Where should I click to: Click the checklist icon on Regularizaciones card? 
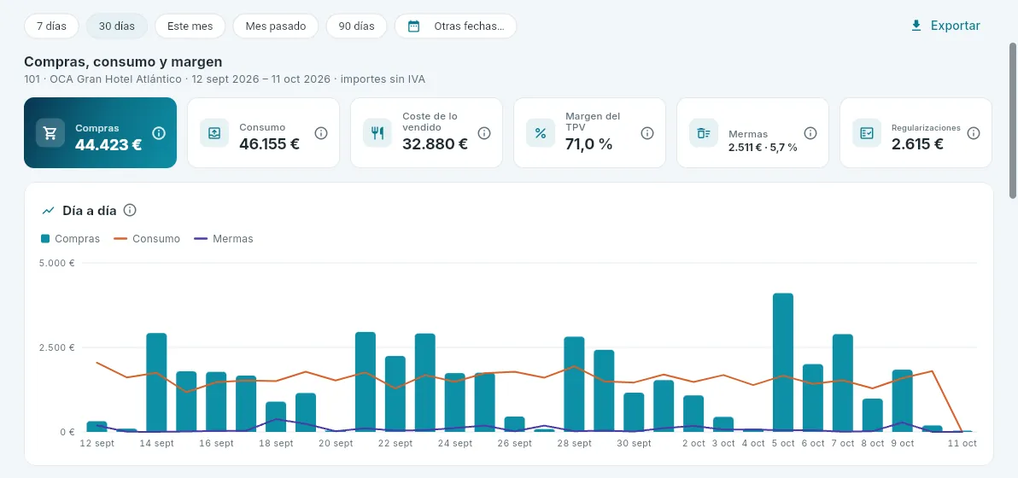coord(867,133)
